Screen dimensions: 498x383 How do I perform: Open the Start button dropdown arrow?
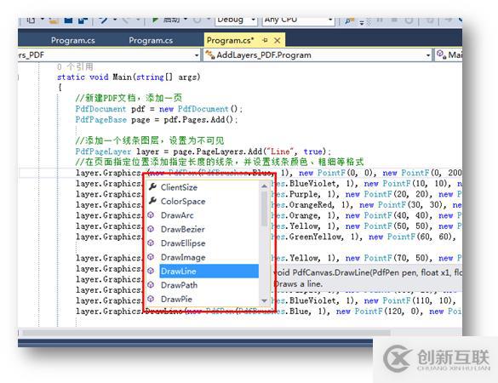[x=186, y=19]
